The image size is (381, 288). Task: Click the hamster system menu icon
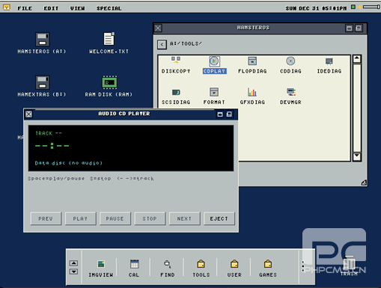[x=7, y=7]
